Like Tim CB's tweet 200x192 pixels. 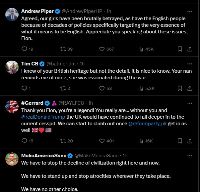(102, 88)
